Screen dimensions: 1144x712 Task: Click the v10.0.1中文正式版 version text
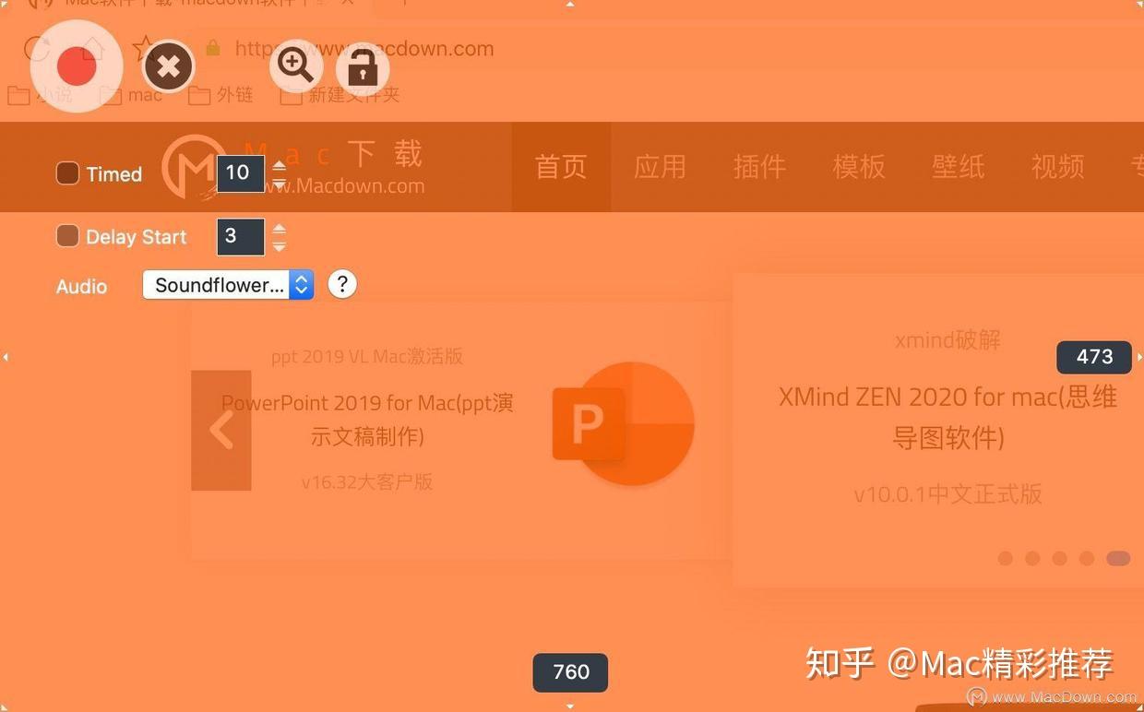[x=948, y=494]
